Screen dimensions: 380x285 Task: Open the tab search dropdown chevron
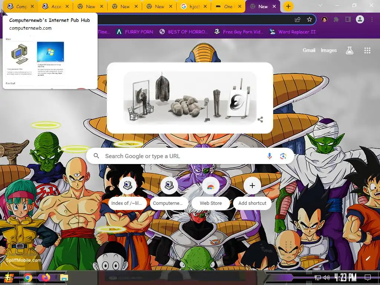320,5
